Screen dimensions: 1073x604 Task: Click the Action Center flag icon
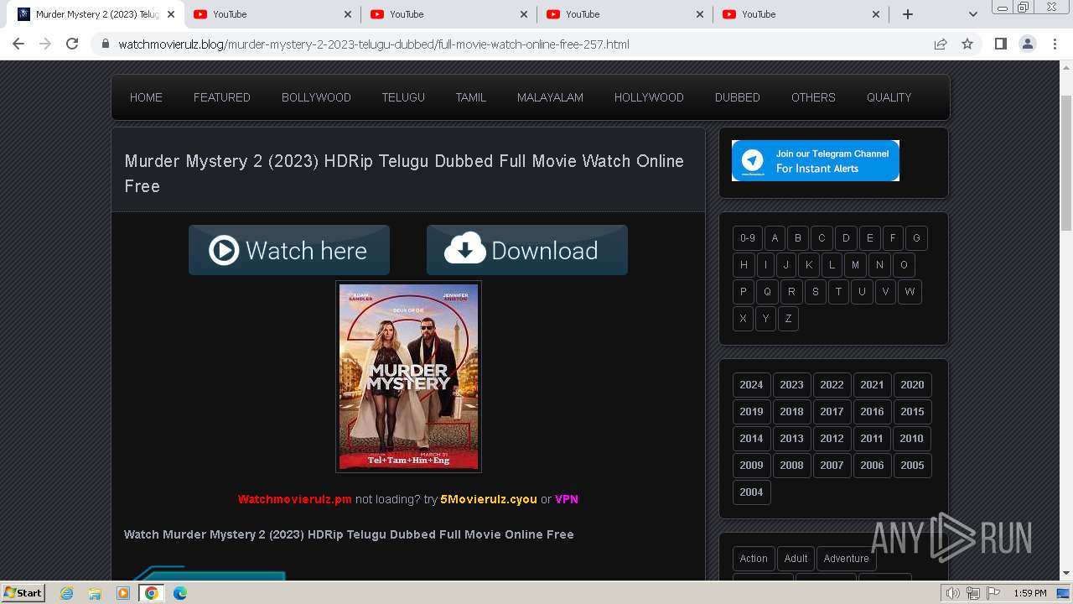coord(993,593)
